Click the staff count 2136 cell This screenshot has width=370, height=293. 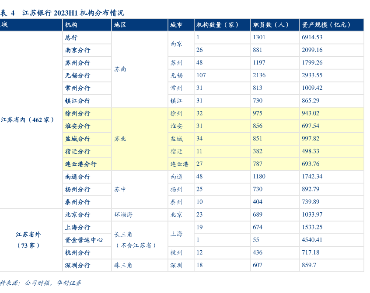tap(259, 75)
